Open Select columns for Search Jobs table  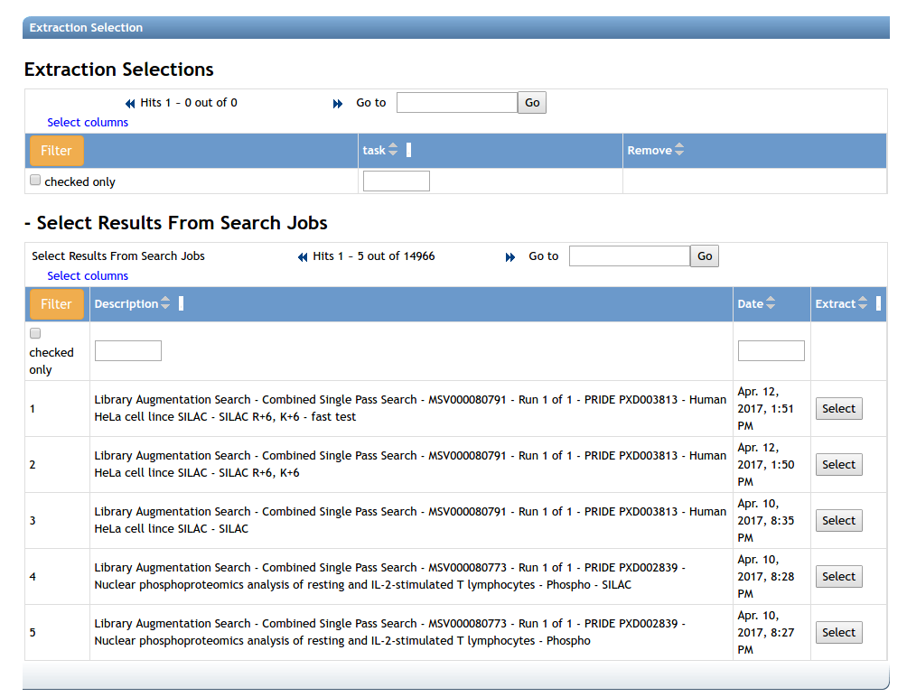(x=88, y=276)
